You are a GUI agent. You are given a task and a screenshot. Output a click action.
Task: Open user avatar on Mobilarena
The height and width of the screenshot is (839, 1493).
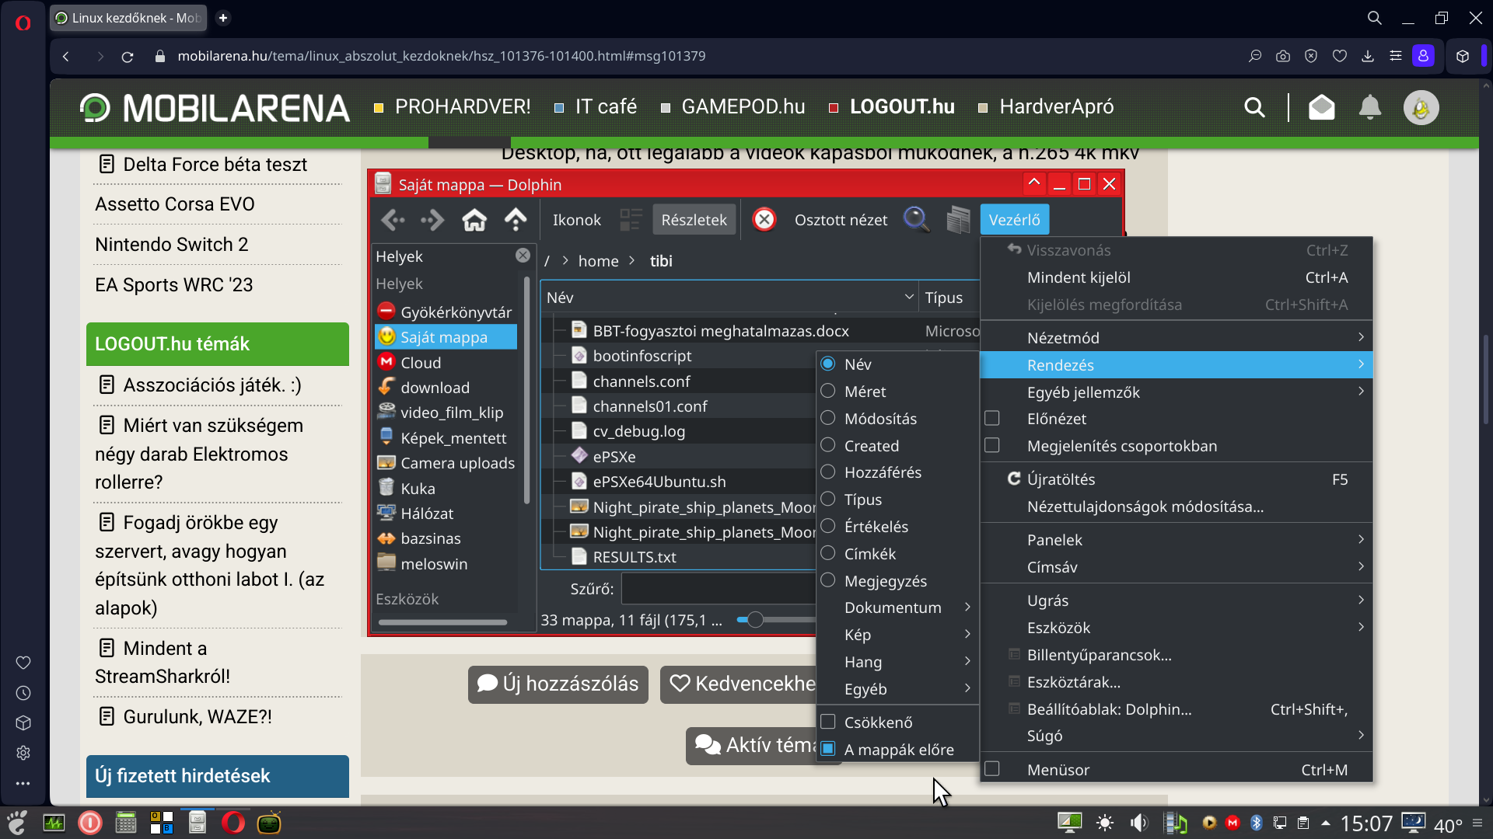click(x=1421, y=107)
